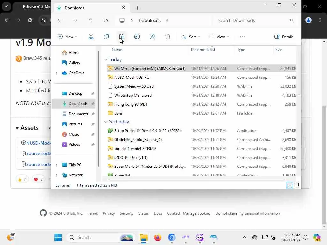Click the Rename icon in toolbar
The image size is (327, 245).
click(x=137, y=37)
